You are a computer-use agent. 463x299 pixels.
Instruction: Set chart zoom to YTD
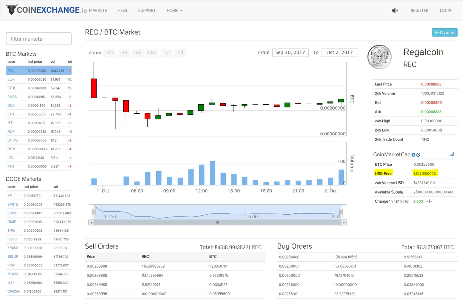(x=152, y=52)
